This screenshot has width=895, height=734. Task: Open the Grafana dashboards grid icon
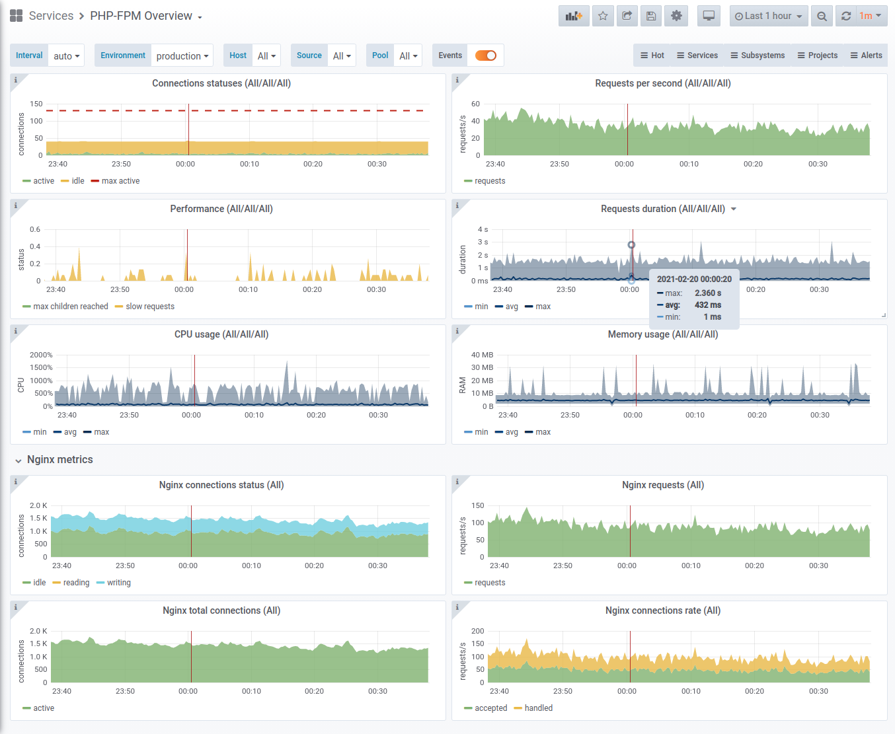point(17,16)
